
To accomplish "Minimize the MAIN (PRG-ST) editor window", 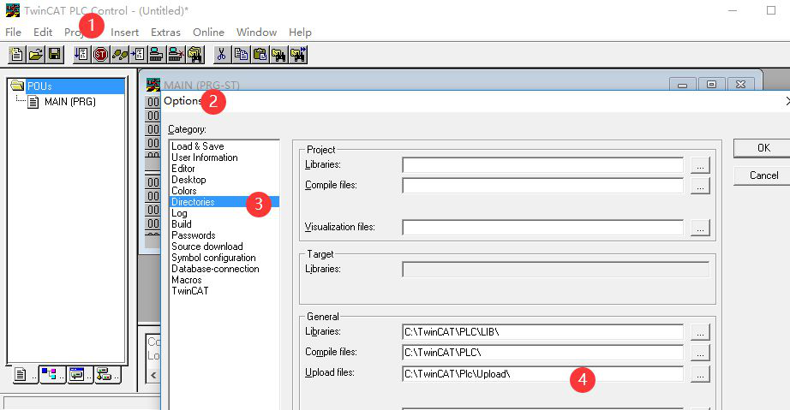I will tap(683, 85).
